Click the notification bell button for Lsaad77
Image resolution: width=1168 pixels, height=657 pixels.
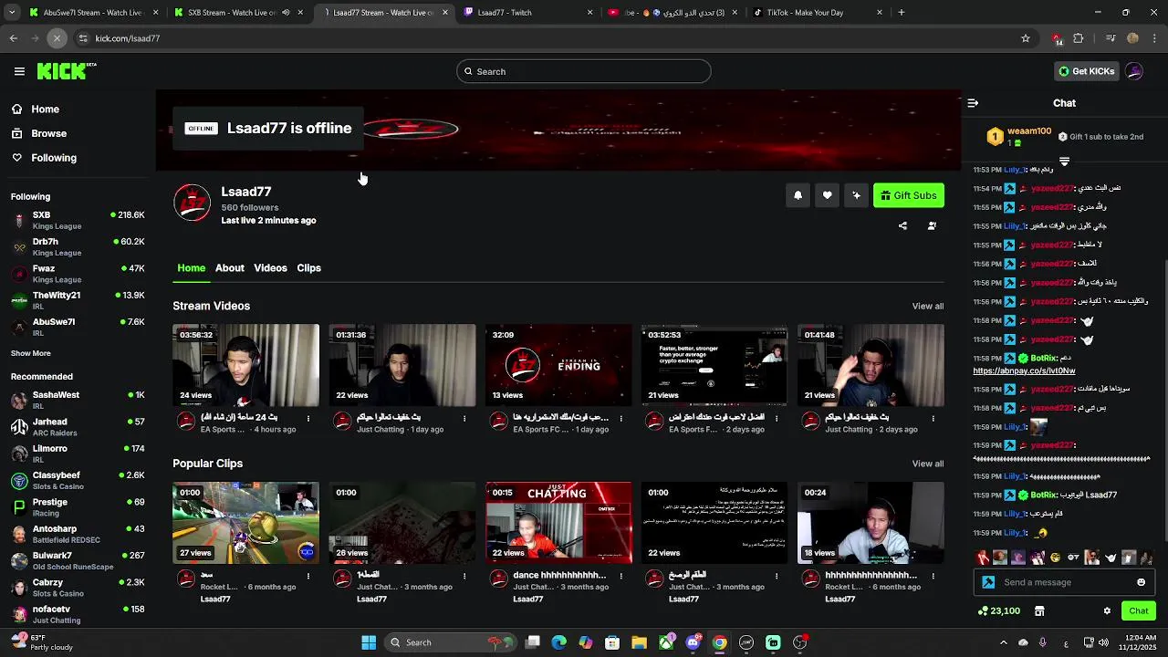798,195
